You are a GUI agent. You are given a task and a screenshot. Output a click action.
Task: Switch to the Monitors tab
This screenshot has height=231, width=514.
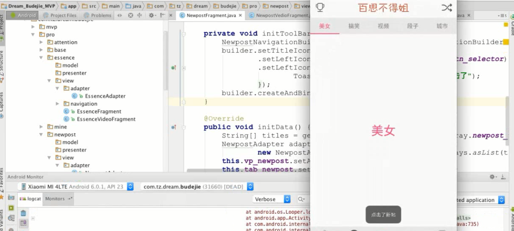click(x=58, y=199)
